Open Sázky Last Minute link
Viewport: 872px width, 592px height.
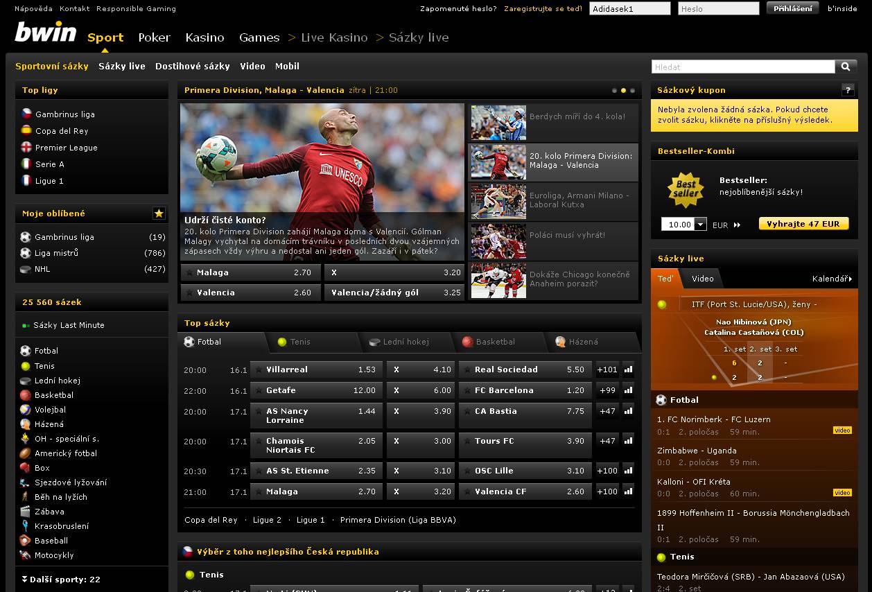[69, 325]
